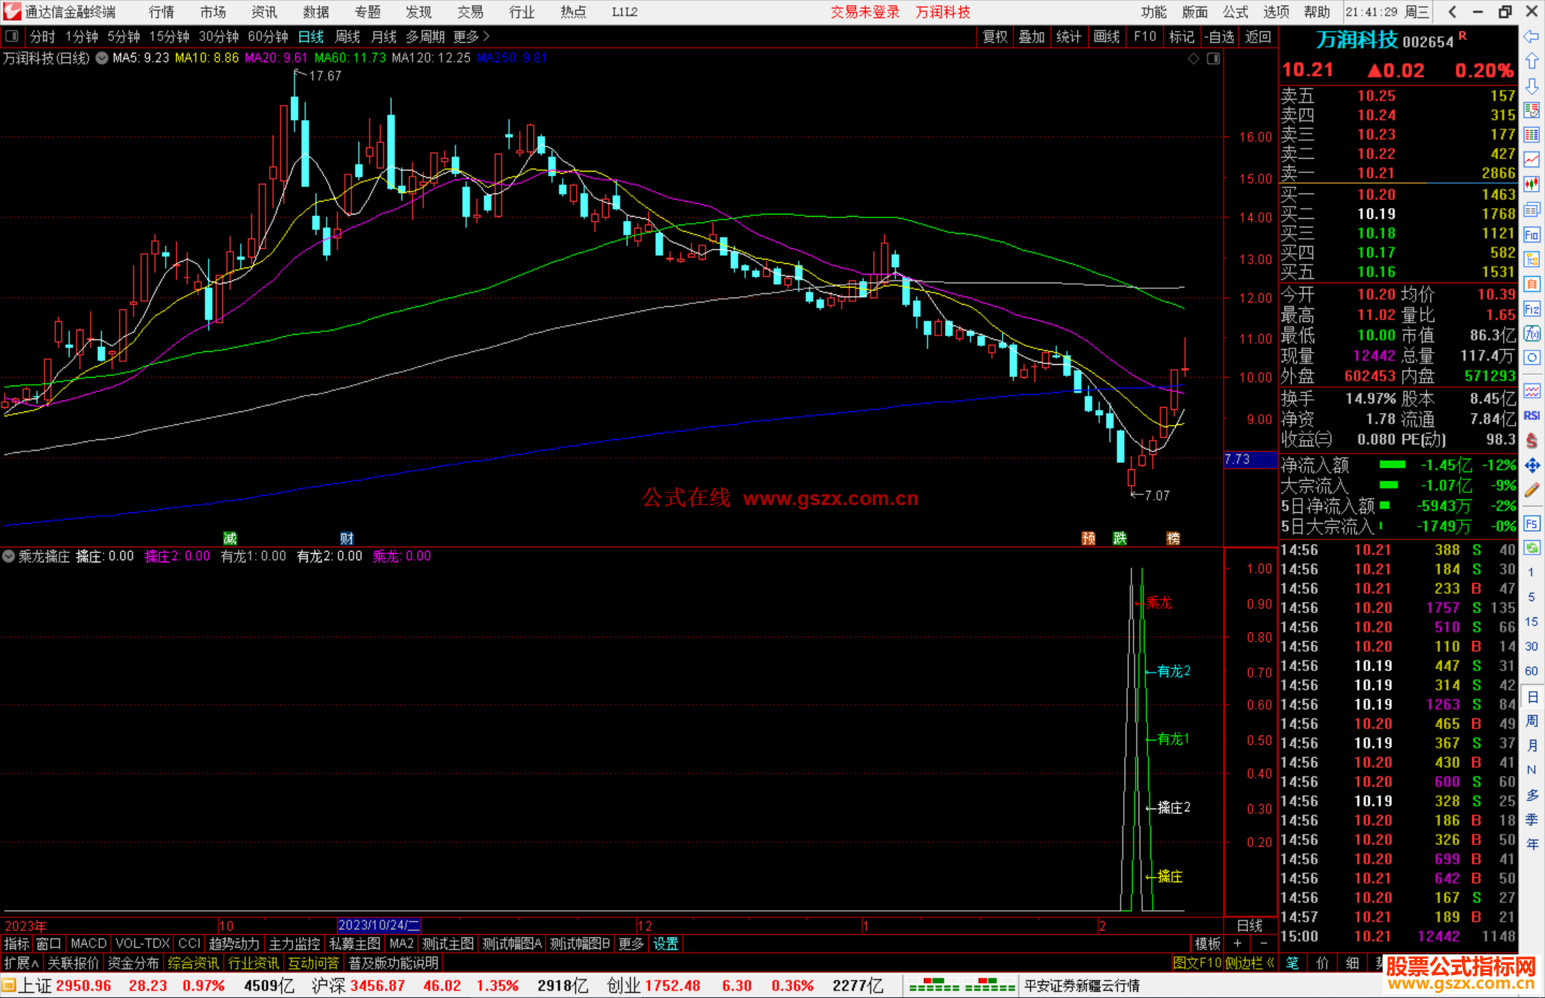Image resolution: width=1545 pixels, height=998 pixels.
Task: Click the RSI indicator icon
Action: click(1531, 416)
